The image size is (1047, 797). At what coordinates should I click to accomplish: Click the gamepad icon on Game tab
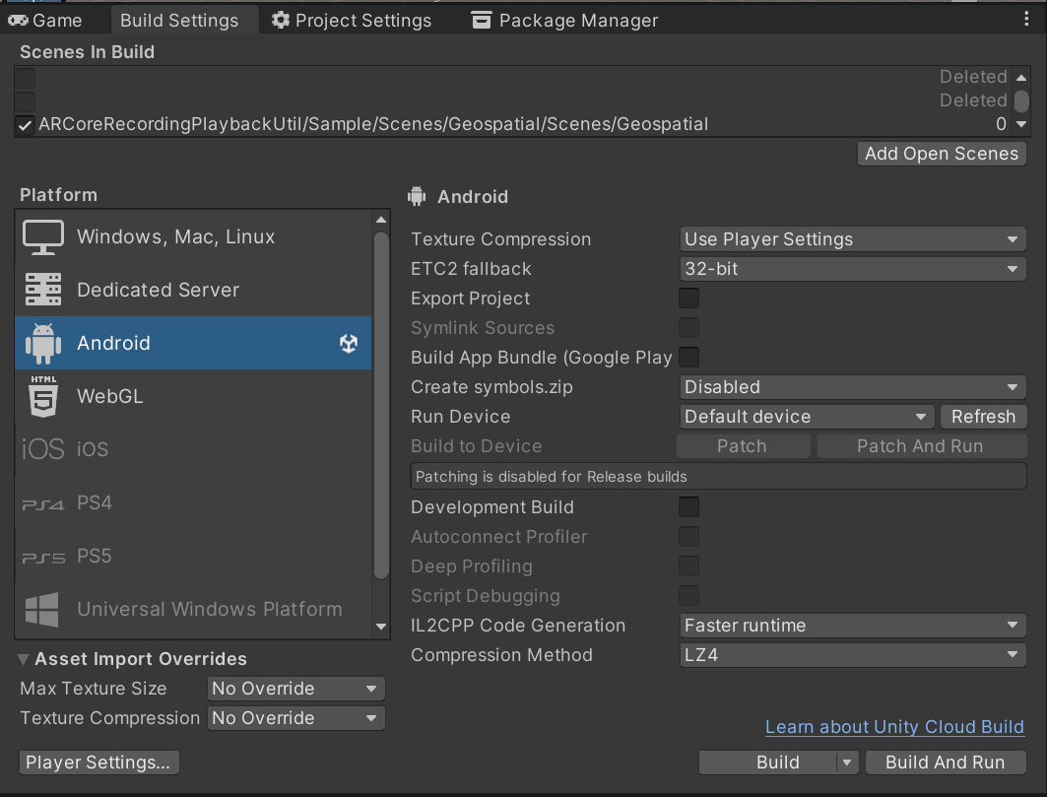coord(18,20)
